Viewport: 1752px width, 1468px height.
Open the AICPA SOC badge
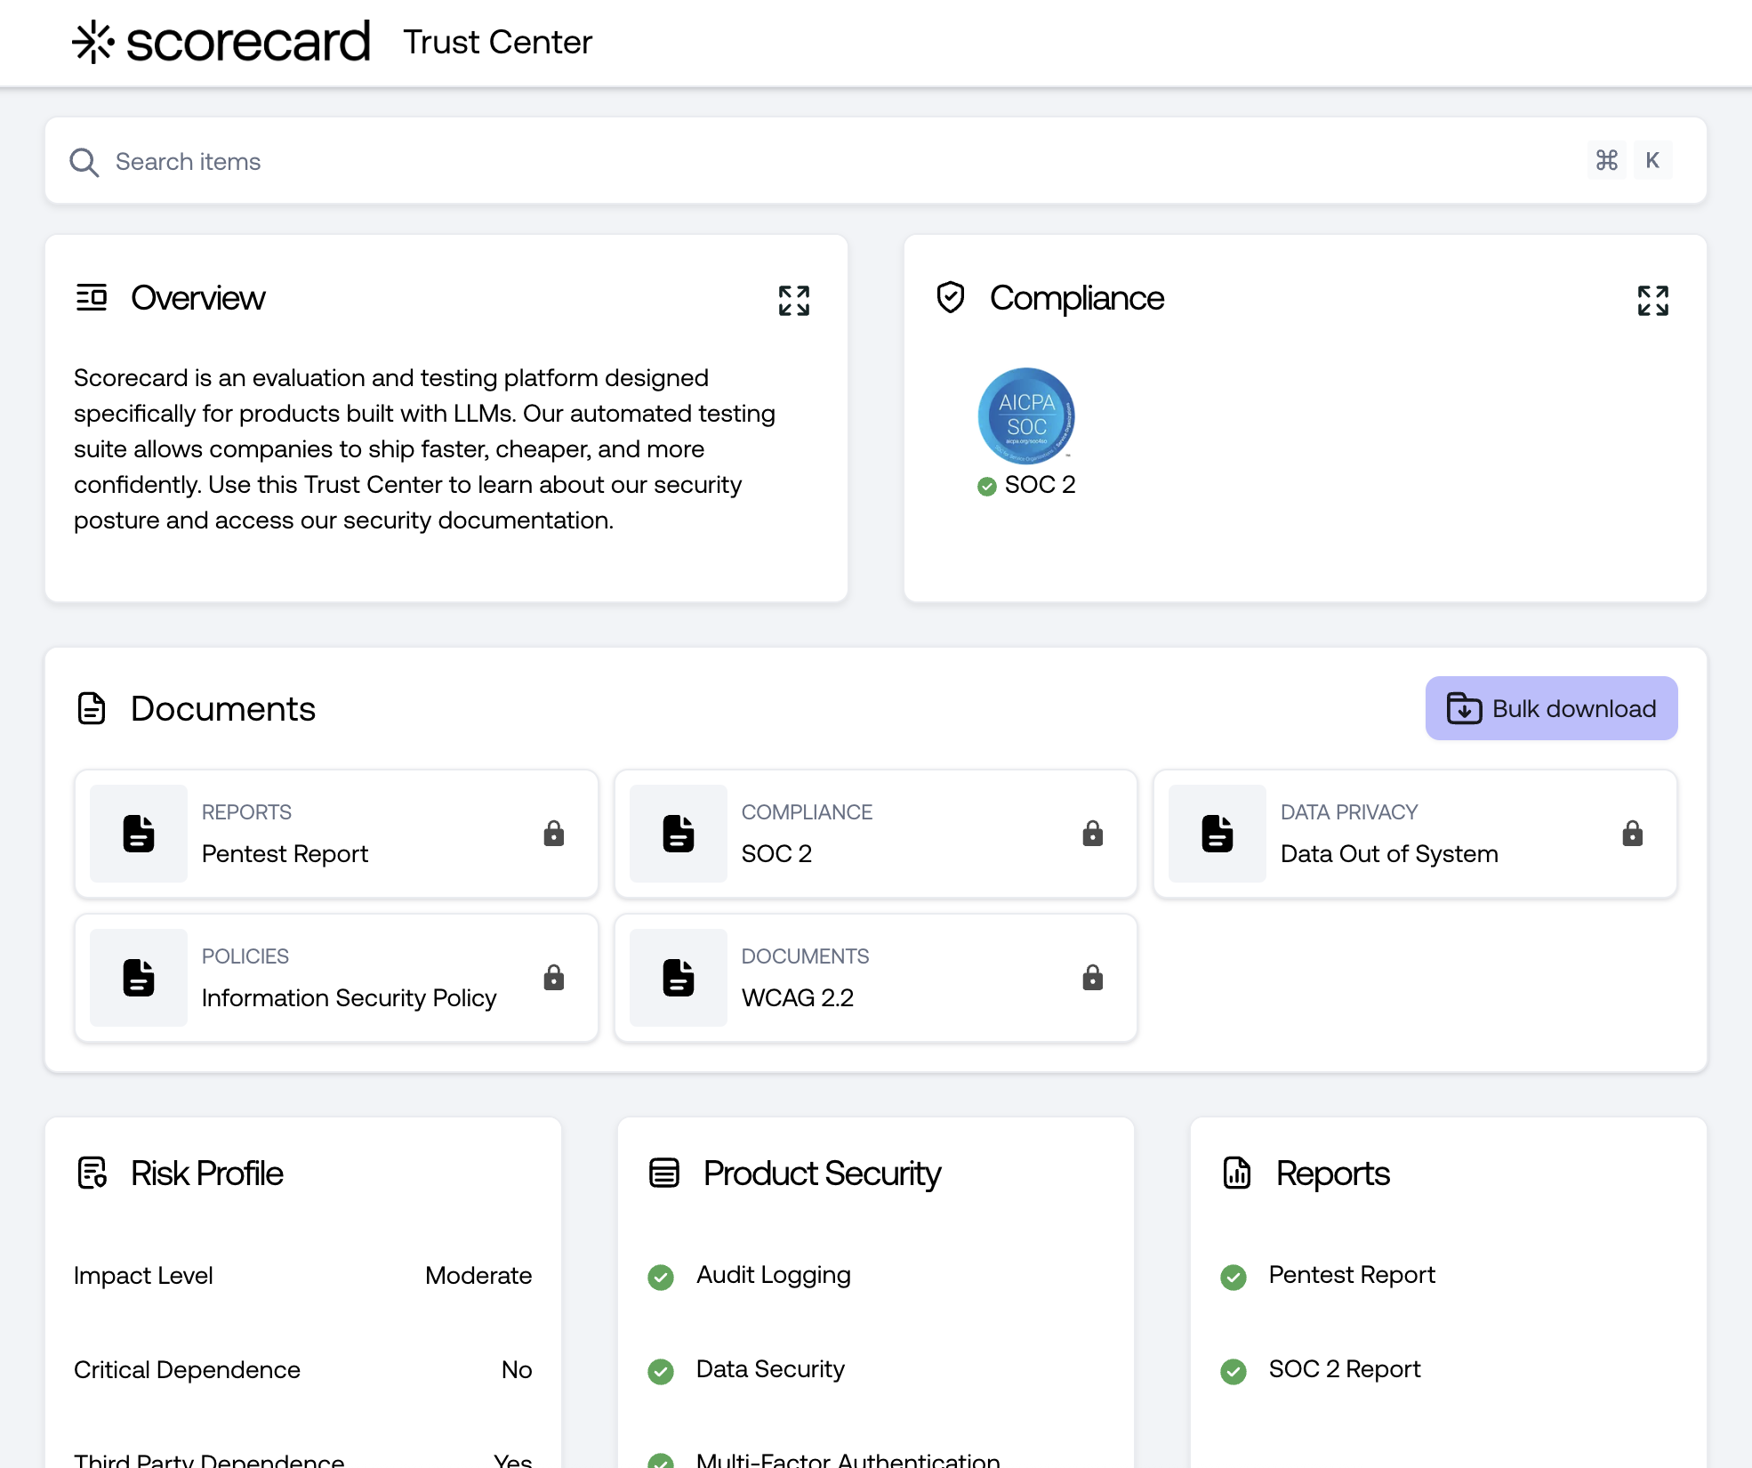tap(1026, 415)
